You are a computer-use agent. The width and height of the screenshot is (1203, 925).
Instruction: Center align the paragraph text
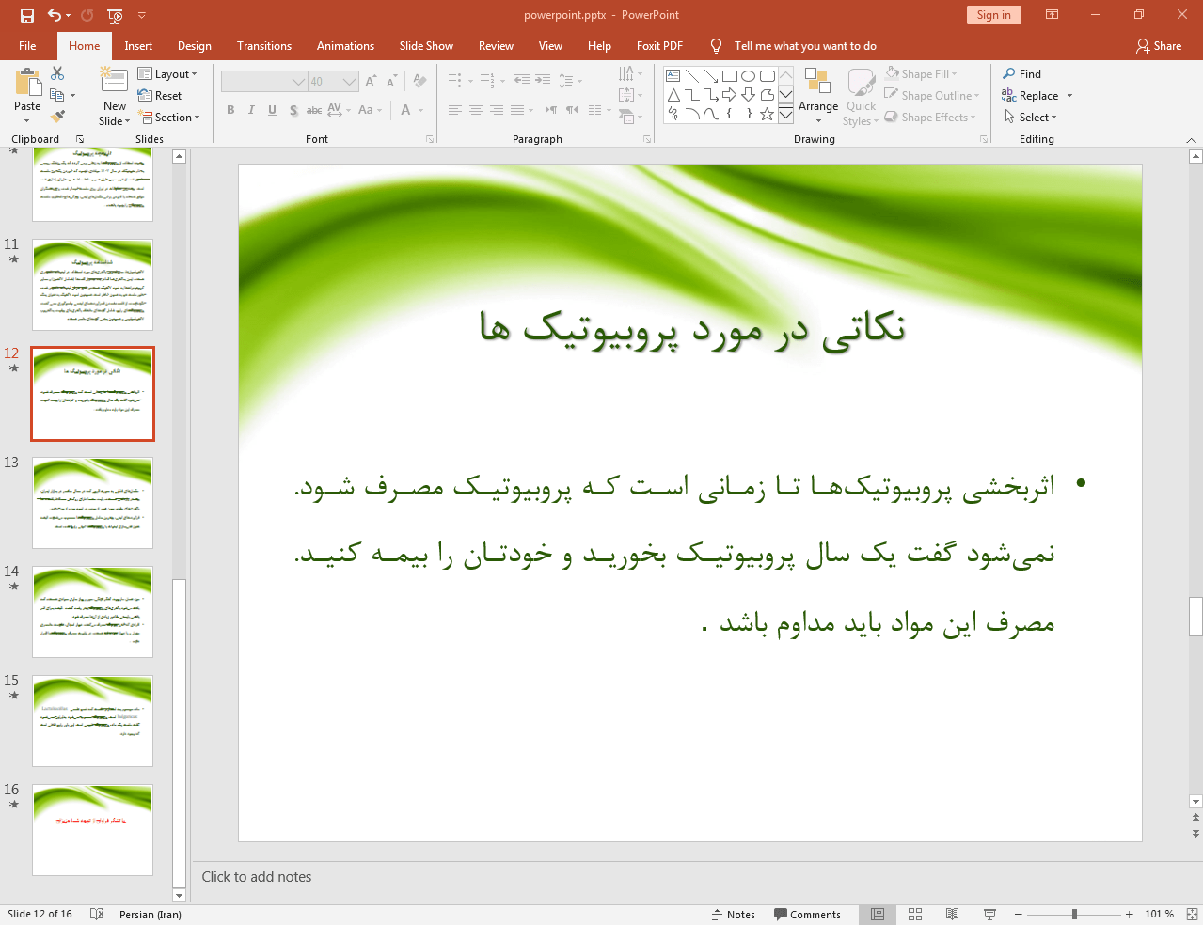click(x=476, y=110)
